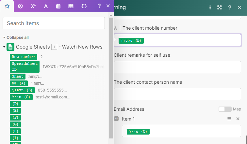Open the math functions tab
The width and height of the screenshot is (247, 144).
(x=33, y=6)
